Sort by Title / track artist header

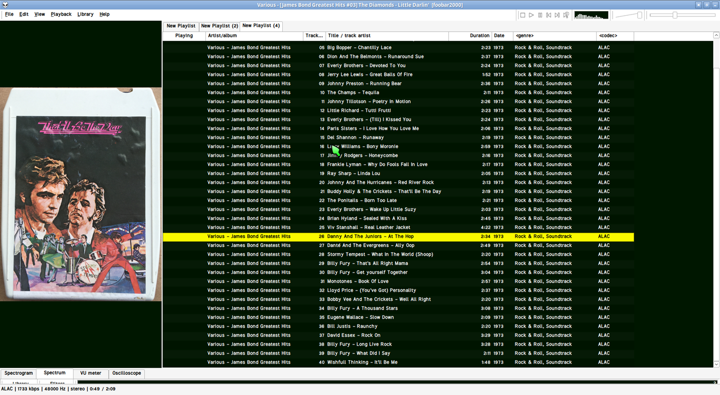(x=387, y=35)
